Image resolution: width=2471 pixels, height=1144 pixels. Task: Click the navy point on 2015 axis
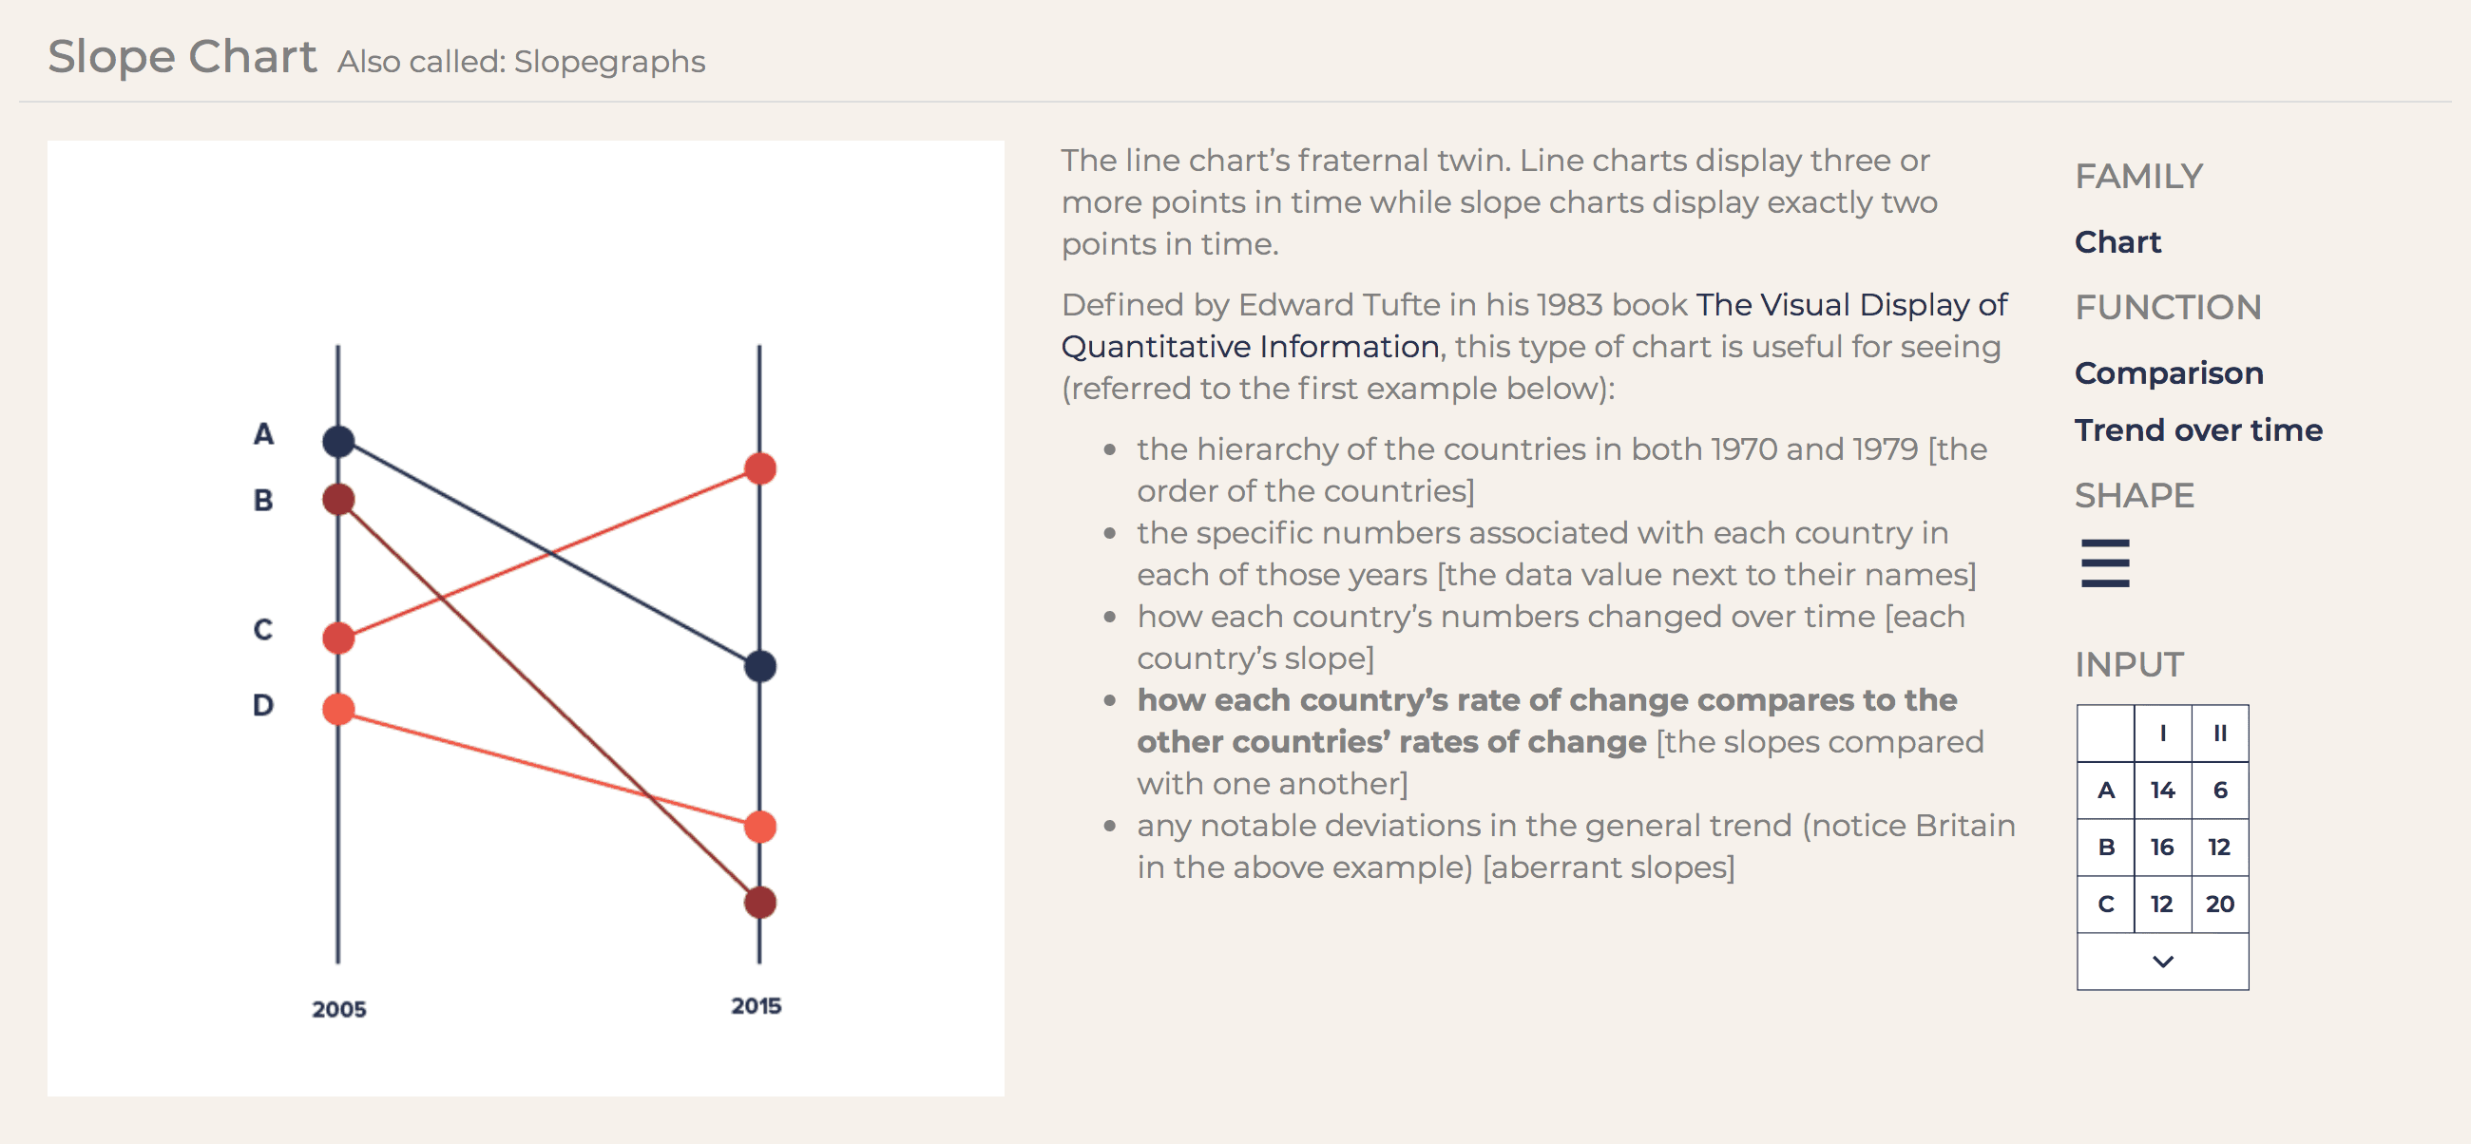(759, 665)
